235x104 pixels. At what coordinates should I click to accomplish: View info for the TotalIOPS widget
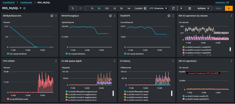point(169,16)
